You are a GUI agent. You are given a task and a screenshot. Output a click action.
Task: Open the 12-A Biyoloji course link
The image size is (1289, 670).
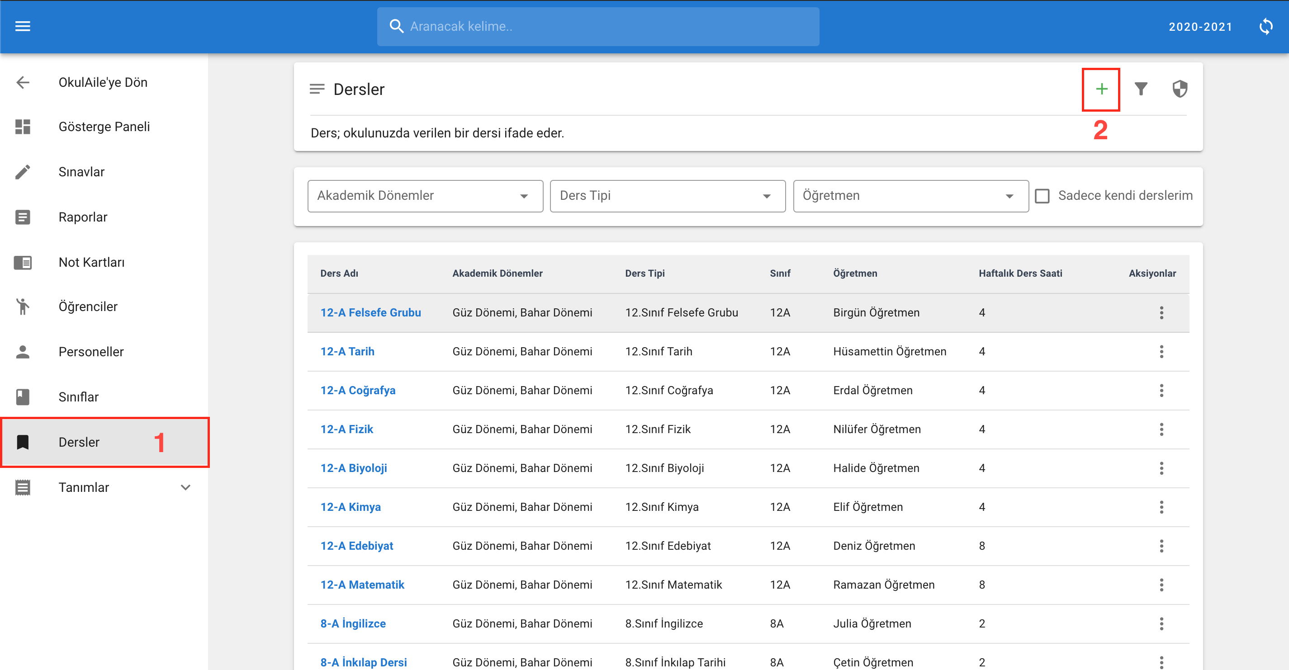coord(354,468)
